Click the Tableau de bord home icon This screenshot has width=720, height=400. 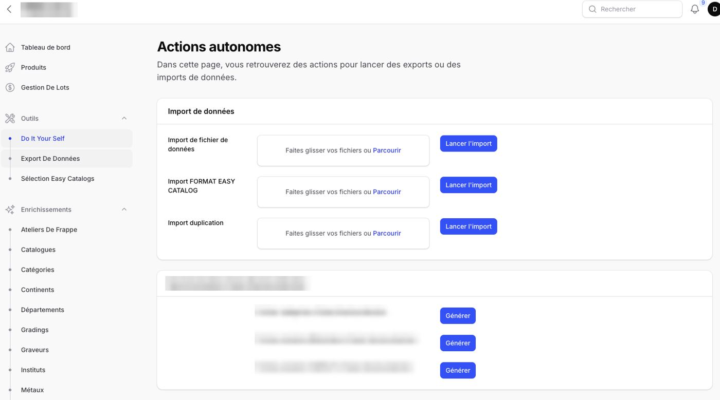point(10,47)
